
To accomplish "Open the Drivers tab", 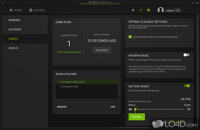I will 37,10.
